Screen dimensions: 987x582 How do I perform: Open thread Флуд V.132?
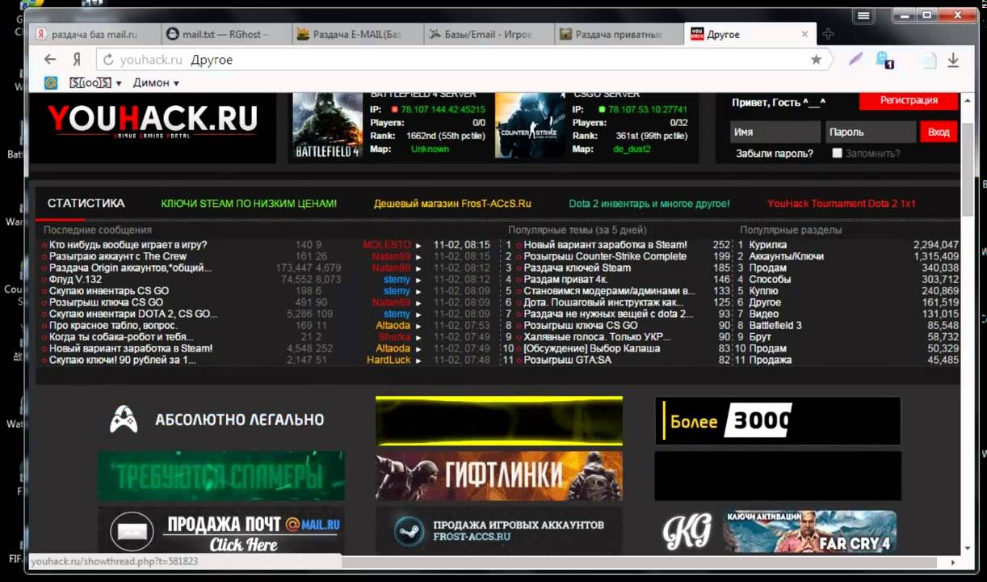(x=75, y=280)
